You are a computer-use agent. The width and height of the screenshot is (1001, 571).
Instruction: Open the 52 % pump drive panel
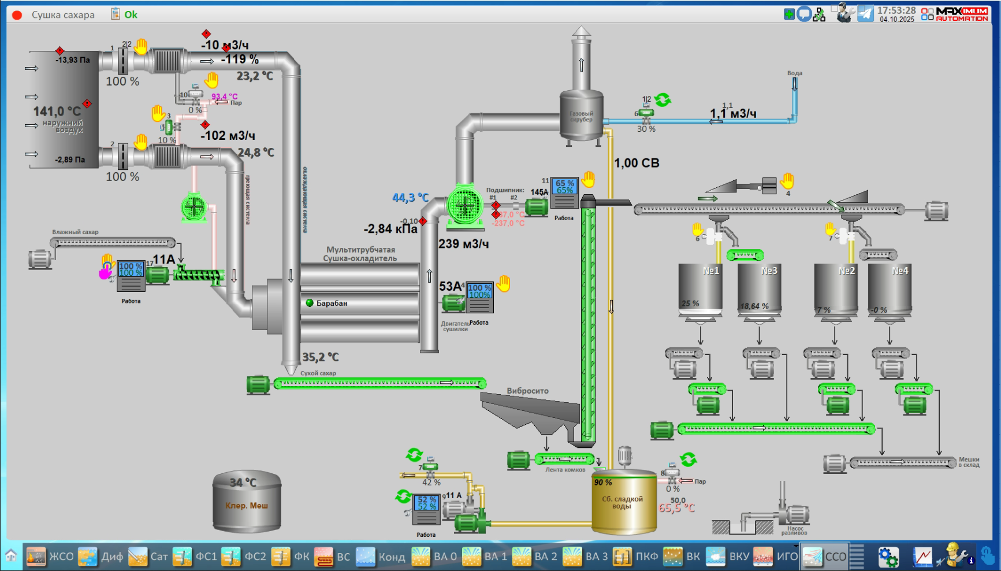pyautogui.click(x=427, y=509)
